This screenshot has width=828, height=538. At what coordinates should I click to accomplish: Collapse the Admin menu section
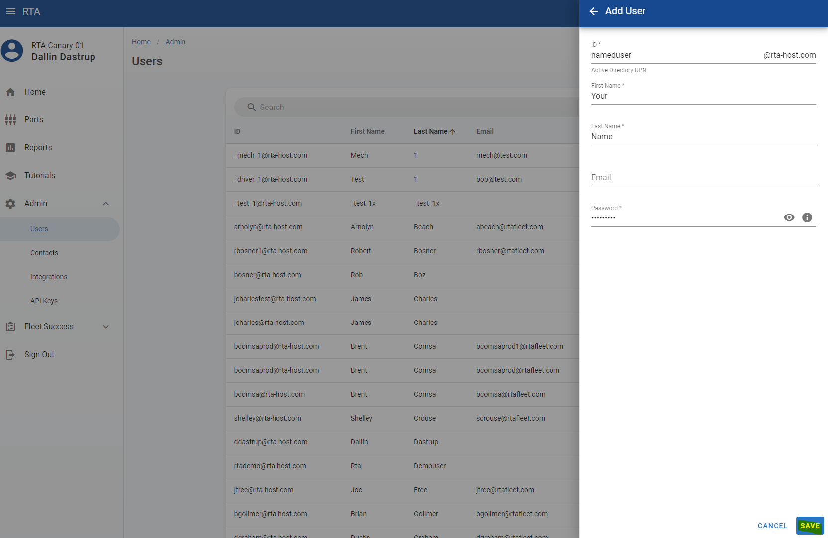click(105, 204)
